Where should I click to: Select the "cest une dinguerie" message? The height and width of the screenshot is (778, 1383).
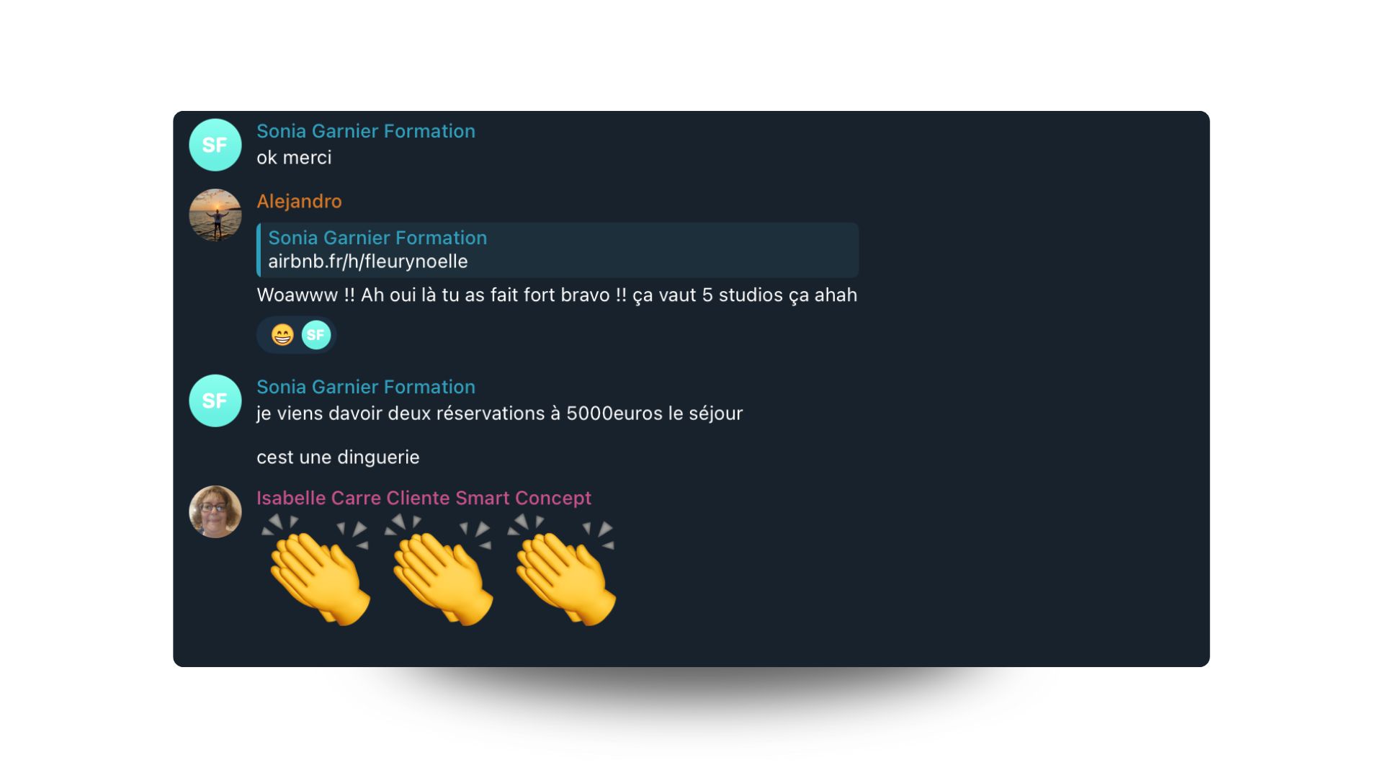pyautogui.click(x=338, y=457)
